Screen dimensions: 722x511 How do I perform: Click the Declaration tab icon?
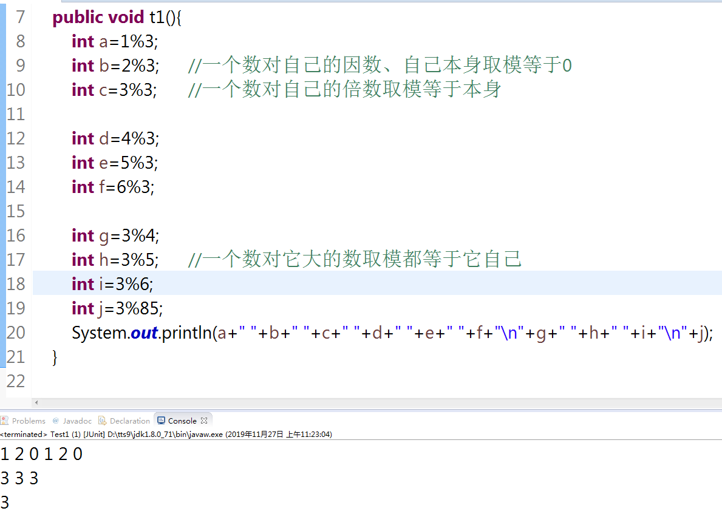pos(102,421)
